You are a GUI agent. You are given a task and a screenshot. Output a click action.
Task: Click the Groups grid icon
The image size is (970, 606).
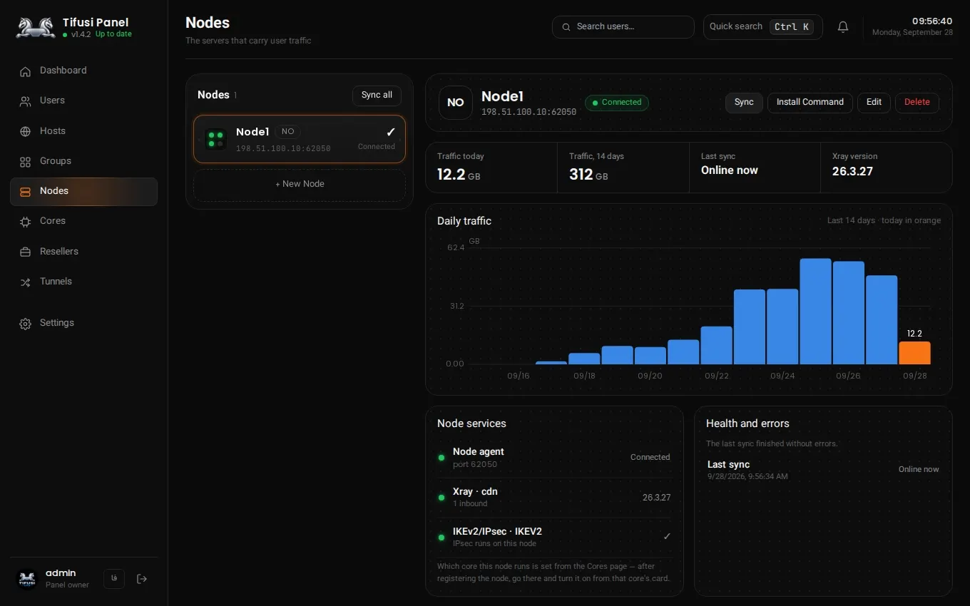tap(26, 161)
